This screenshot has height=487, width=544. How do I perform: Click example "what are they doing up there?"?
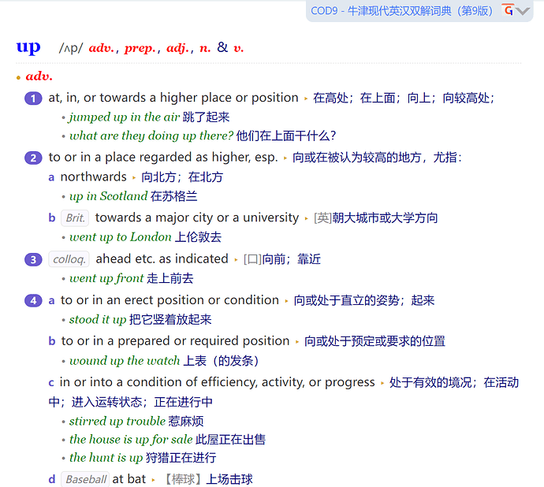[x=151, y=136]
